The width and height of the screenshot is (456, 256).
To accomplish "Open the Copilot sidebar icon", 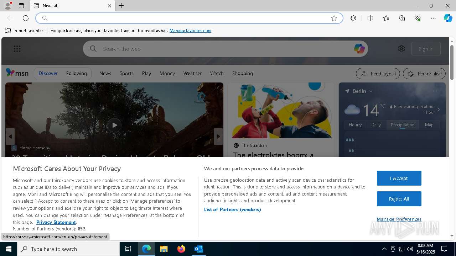I will tap(448, 18).
